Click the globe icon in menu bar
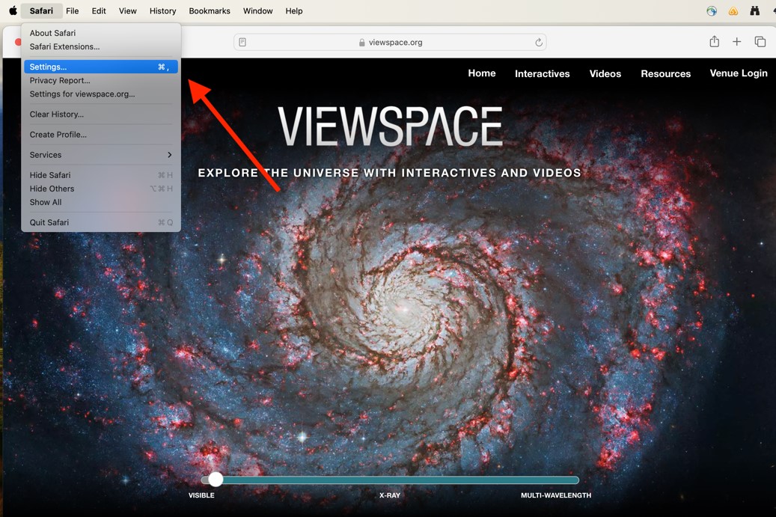This screenshot has width=776, height=517. click(x=712, y=11)
